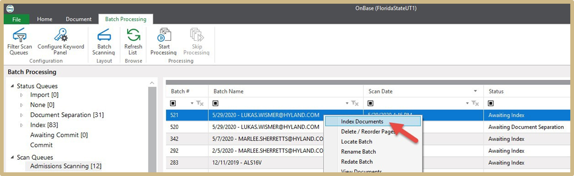574x176 pixels.
Task: Click the Batch # column header
Action: click(x=187, y=91)
